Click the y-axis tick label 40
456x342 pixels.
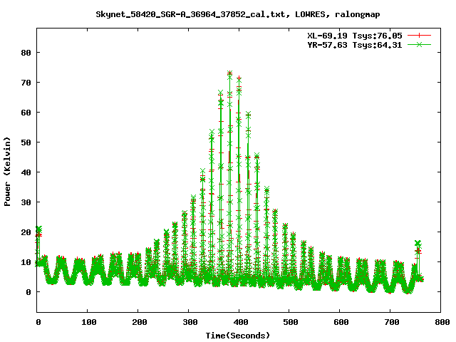point(26,172)
